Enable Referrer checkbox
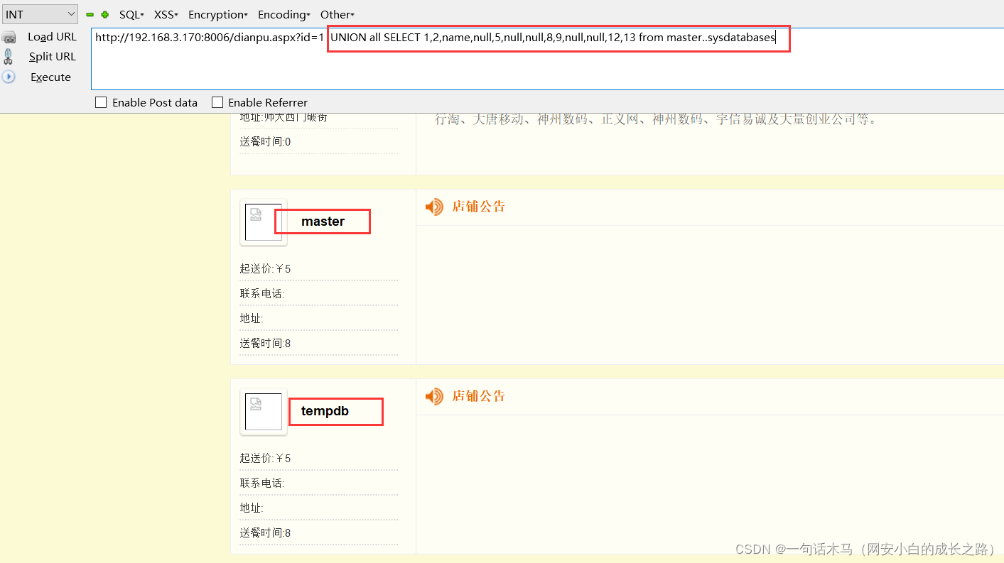 [x=217, y=102]
